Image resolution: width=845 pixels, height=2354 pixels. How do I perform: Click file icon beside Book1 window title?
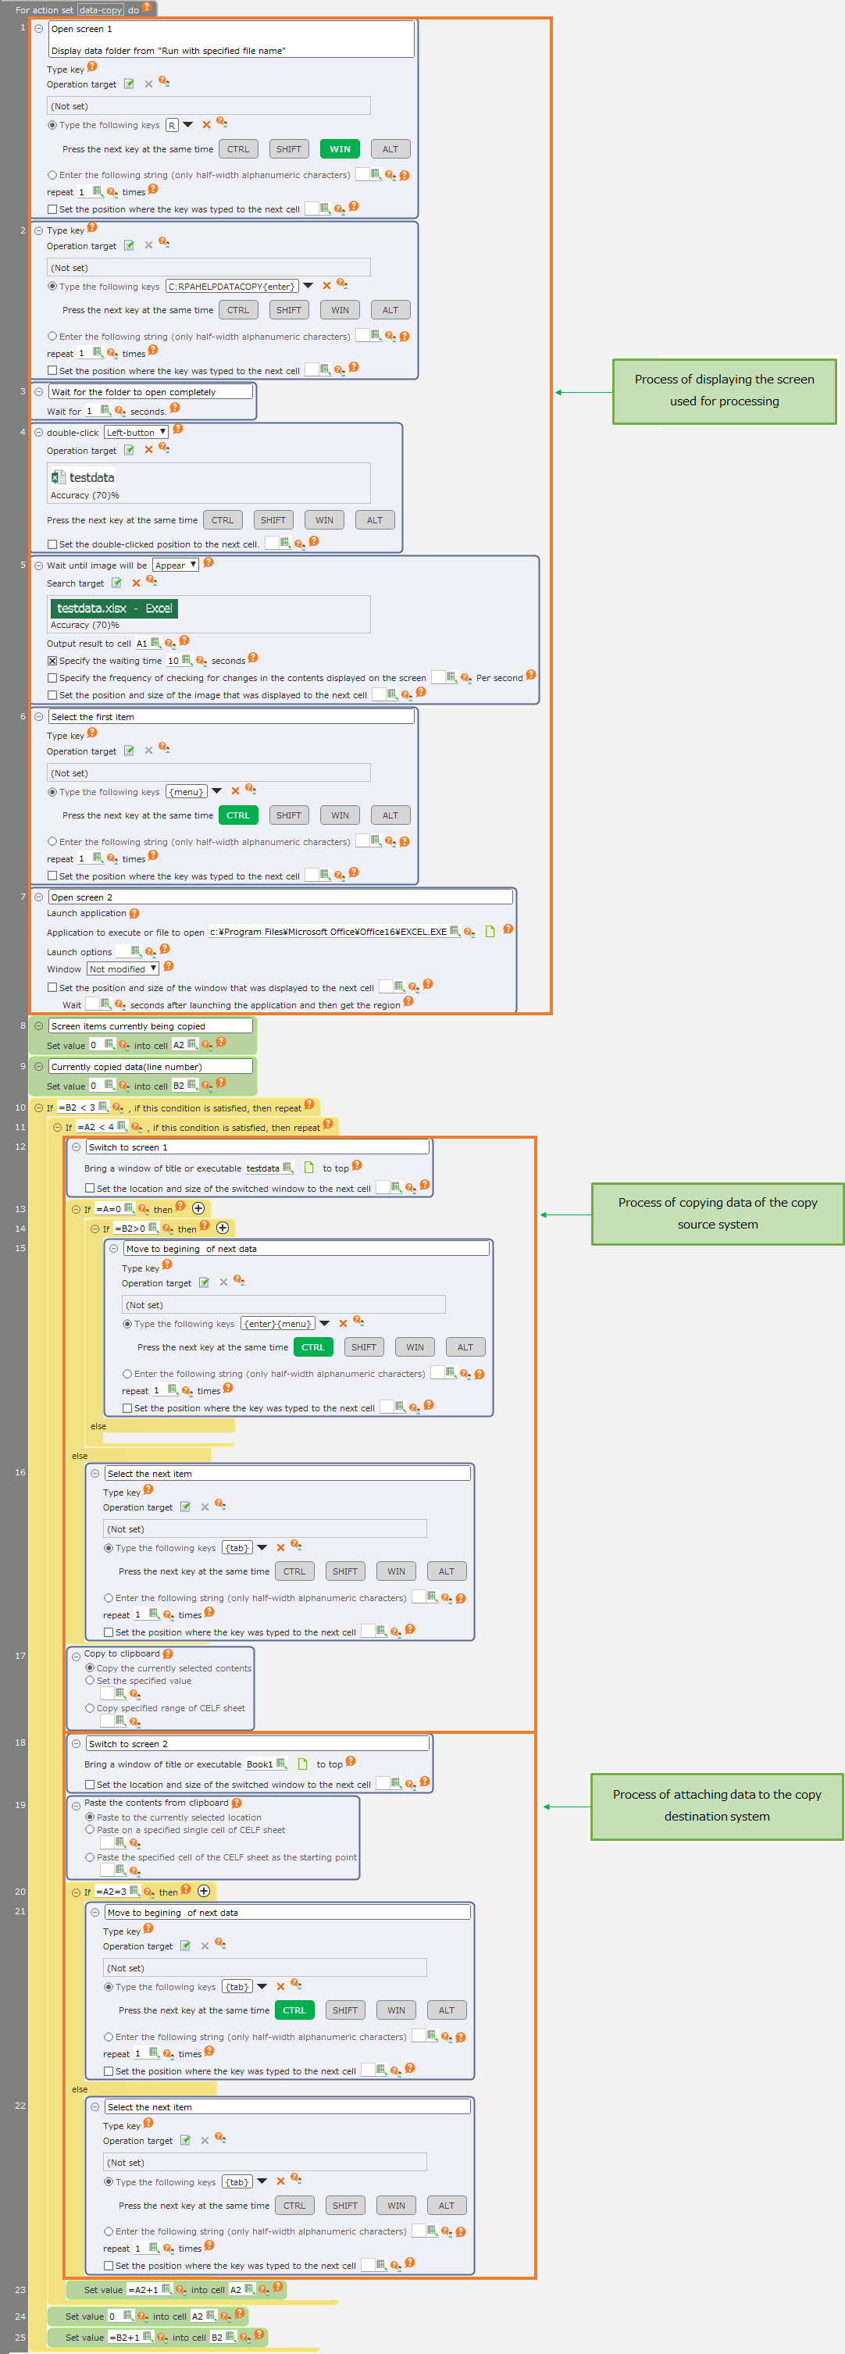302,1764
